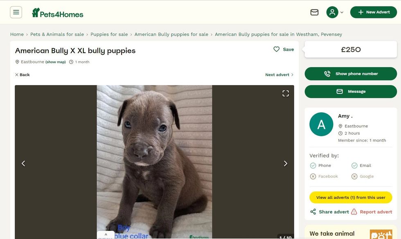This screenshot has width=401, height=239.
Task: Click the Pets4Homes logo
Action: 58,13
